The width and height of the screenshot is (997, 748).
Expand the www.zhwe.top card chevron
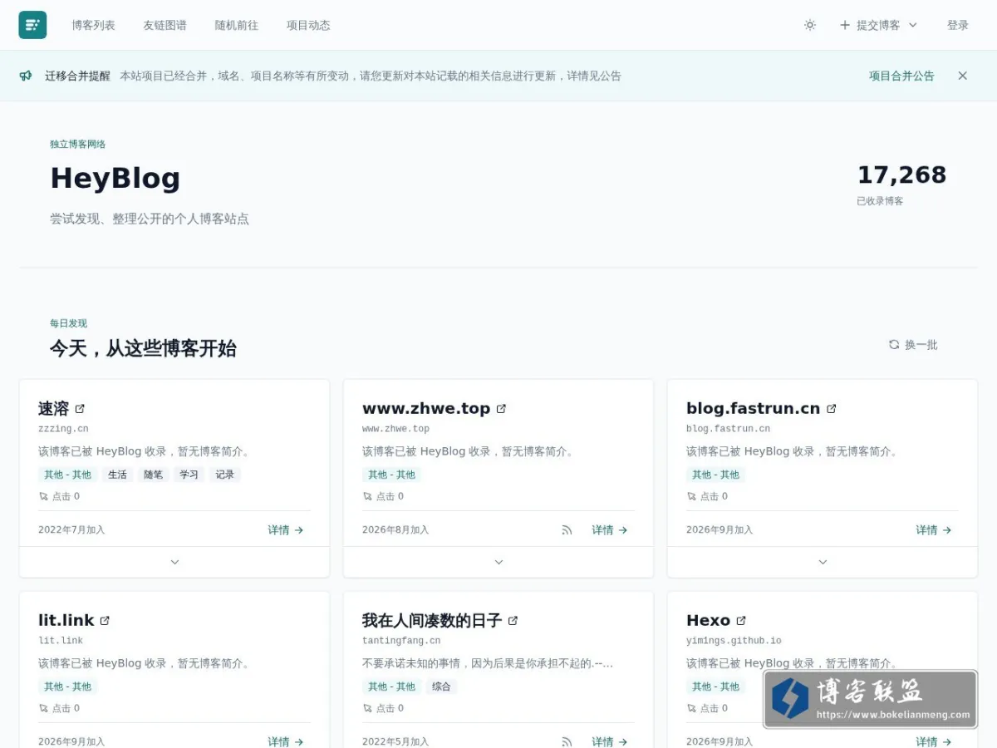pyautogui.click(x=498, y=562)
